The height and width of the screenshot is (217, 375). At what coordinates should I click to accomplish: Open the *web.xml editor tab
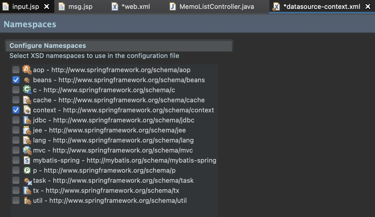pyautogui.click(x=136, y=7)
